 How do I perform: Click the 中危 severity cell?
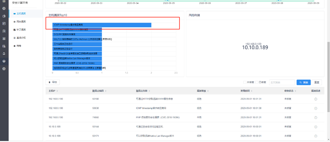(x=199, y=117)
